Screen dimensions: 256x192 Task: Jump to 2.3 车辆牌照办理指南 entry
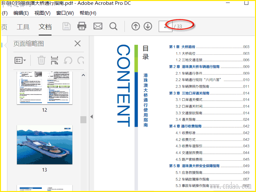tap(212, 86)
